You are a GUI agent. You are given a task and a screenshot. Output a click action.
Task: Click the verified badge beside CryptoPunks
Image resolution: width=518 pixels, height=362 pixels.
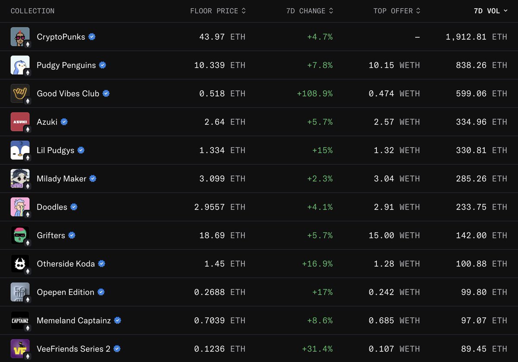(x=92, y=37)
